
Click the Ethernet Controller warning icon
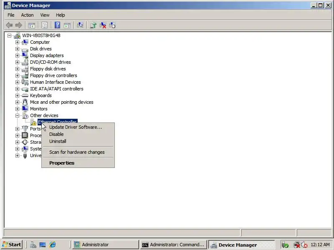pyautogui.click(x=33, y=122)
